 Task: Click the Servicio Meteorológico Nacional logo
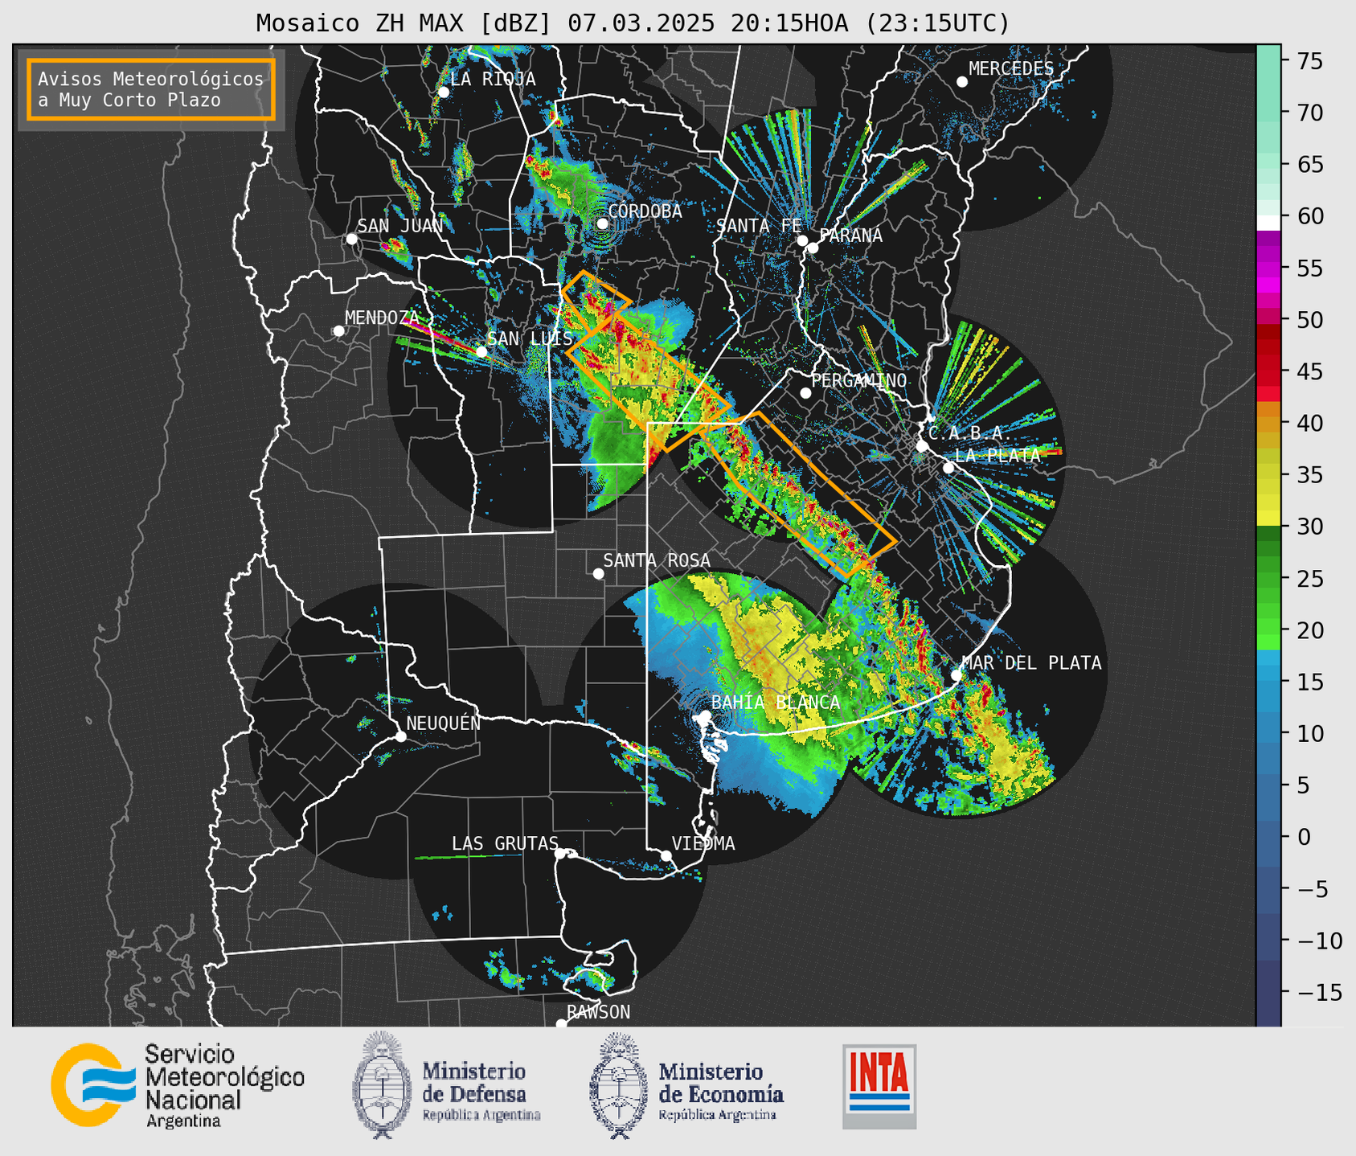click(x=178, y=1085)
